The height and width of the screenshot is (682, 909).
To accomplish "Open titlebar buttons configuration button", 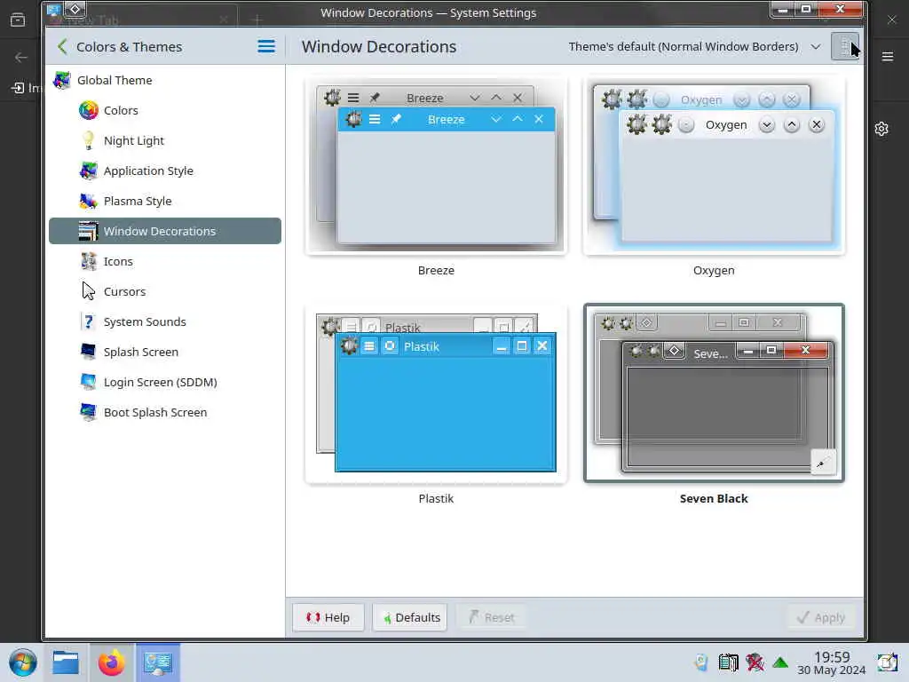I will 845,46.
